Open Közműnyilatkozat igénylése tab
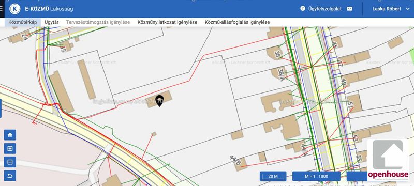This screenshot has width=414, height=186. [x=167, y=22]
